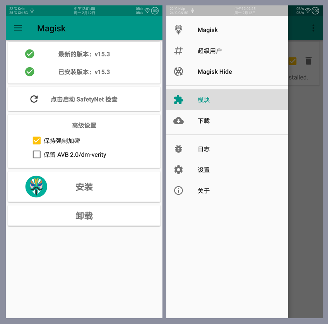
Task: Open settings via the gear icon
Action: coord(178,170)
